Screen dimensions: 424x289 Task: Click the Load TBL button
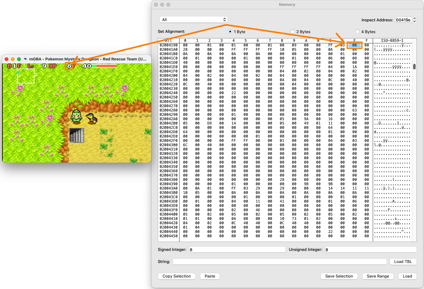(403, 261)
